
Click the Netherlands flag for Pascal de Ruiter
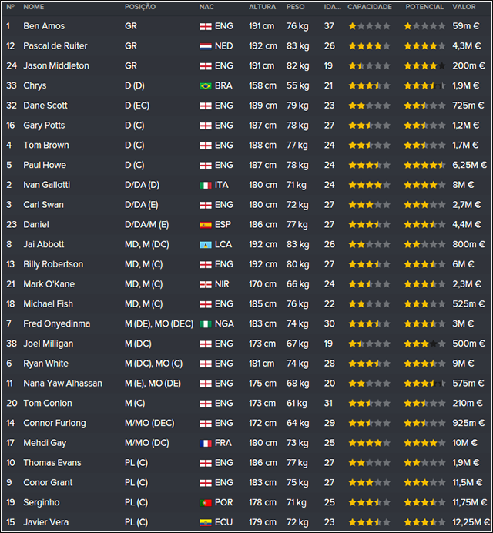[x=206, y=46]
